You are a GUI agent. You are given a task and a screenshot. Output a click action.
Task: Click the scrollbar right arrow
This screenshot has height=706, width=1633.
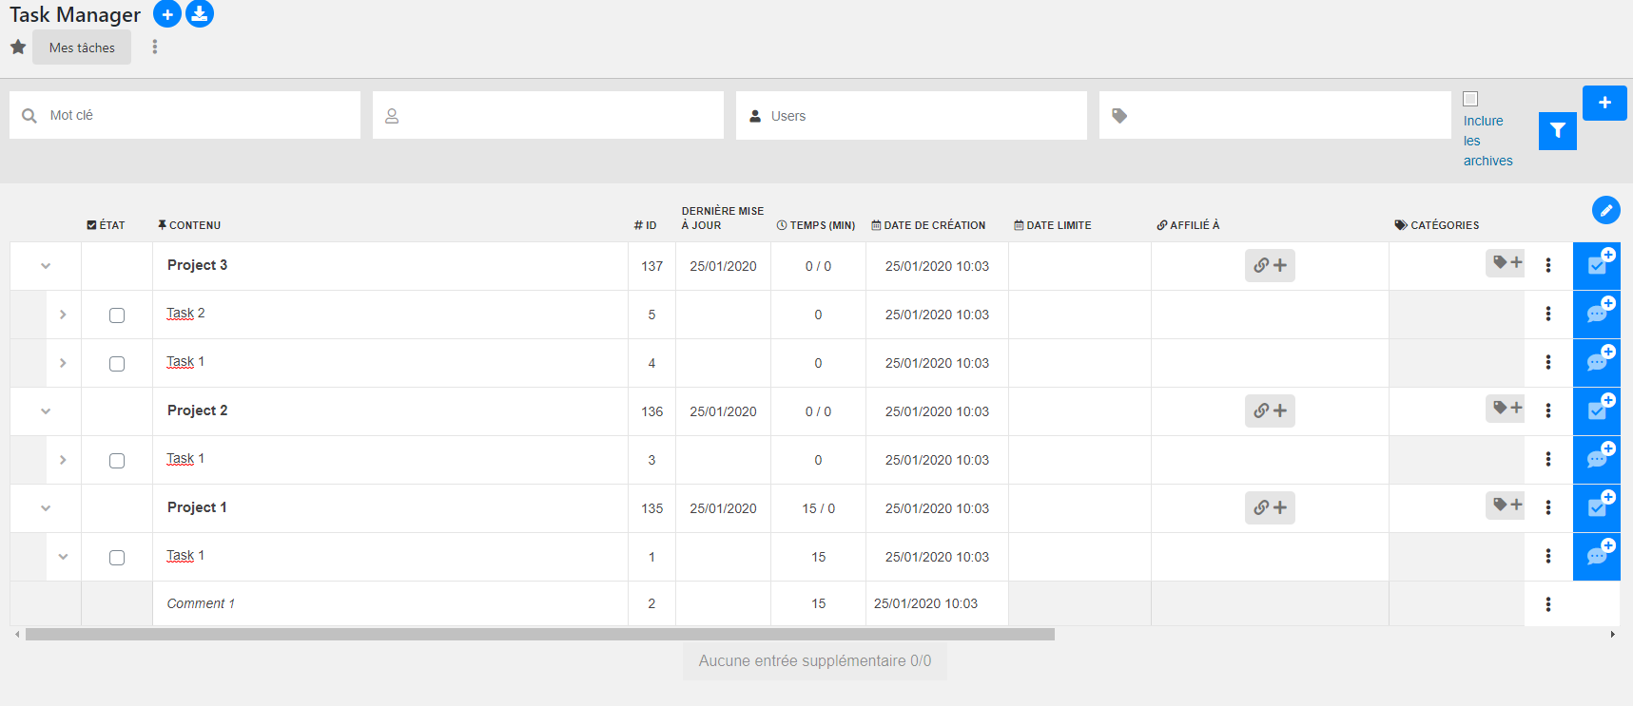point(1612,634)
